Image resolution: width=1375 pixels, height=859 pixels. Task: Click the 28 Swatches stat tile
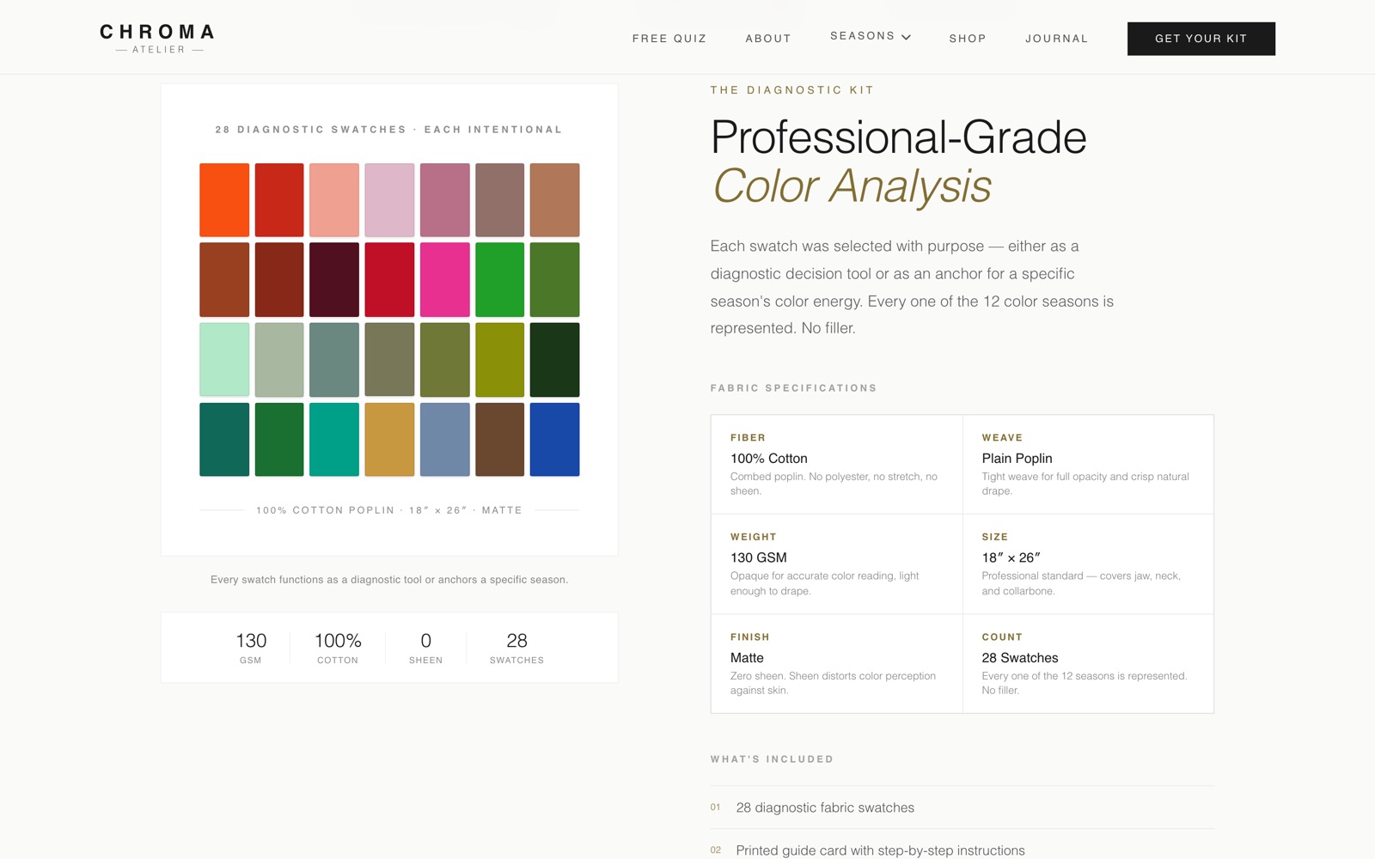coord(516,648)
